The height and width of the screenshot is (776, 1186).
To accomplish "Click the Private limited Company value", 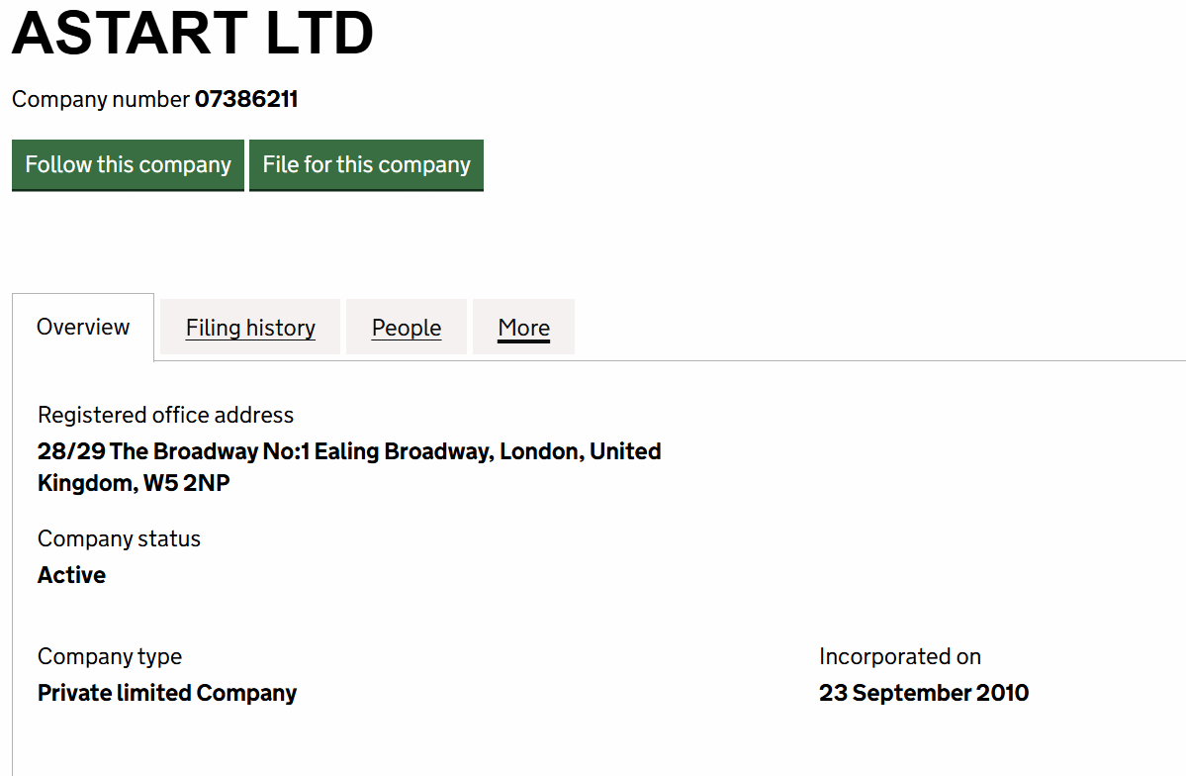I will 167,693.
